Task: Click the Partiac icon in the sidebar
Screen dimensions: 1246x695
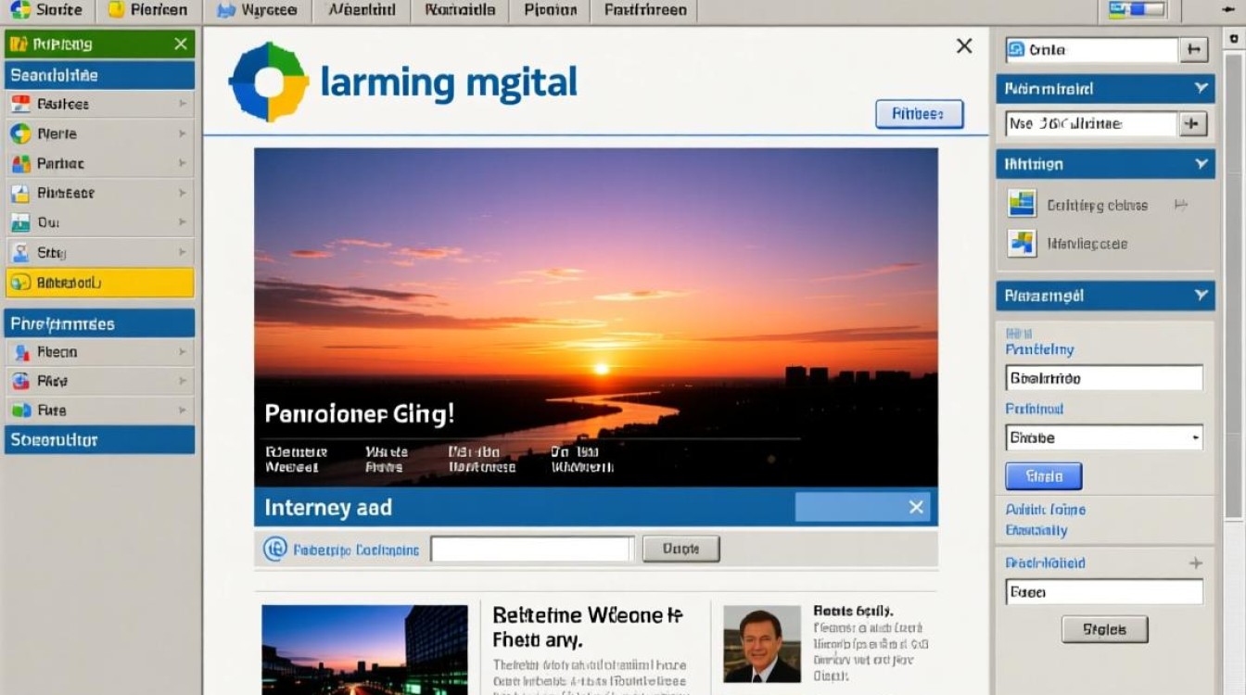Action: tap(20, 164)
